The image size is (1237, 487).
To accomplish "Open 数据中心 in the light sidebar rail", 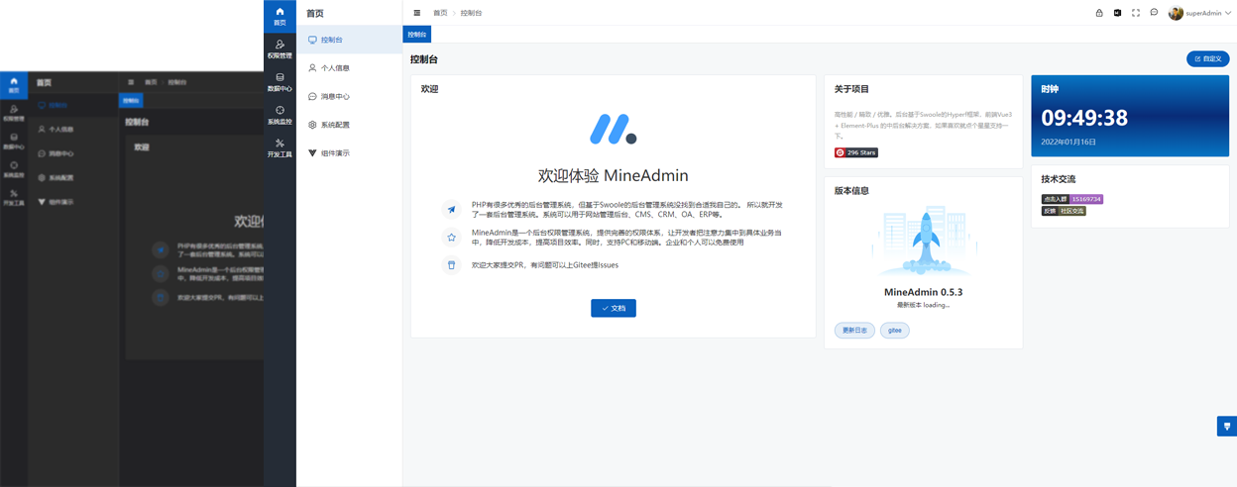I will (x=280, y=82).
